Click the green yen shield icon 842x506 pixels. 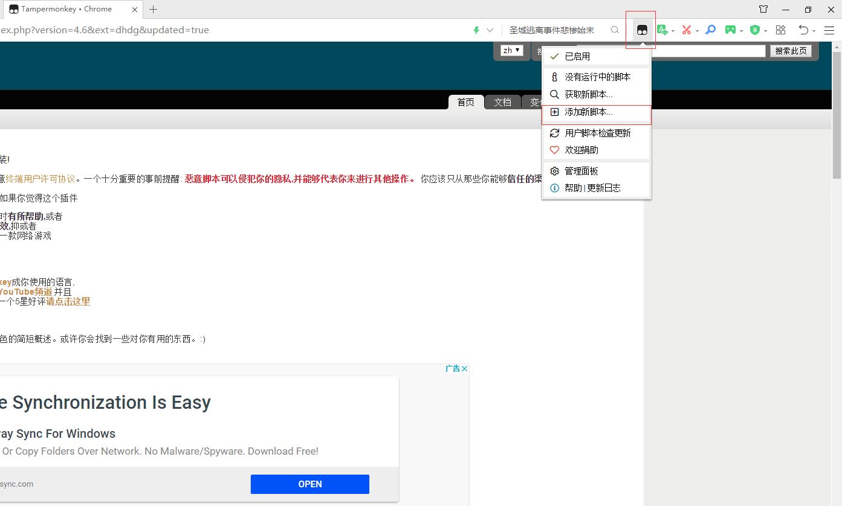tap(754, 30)
